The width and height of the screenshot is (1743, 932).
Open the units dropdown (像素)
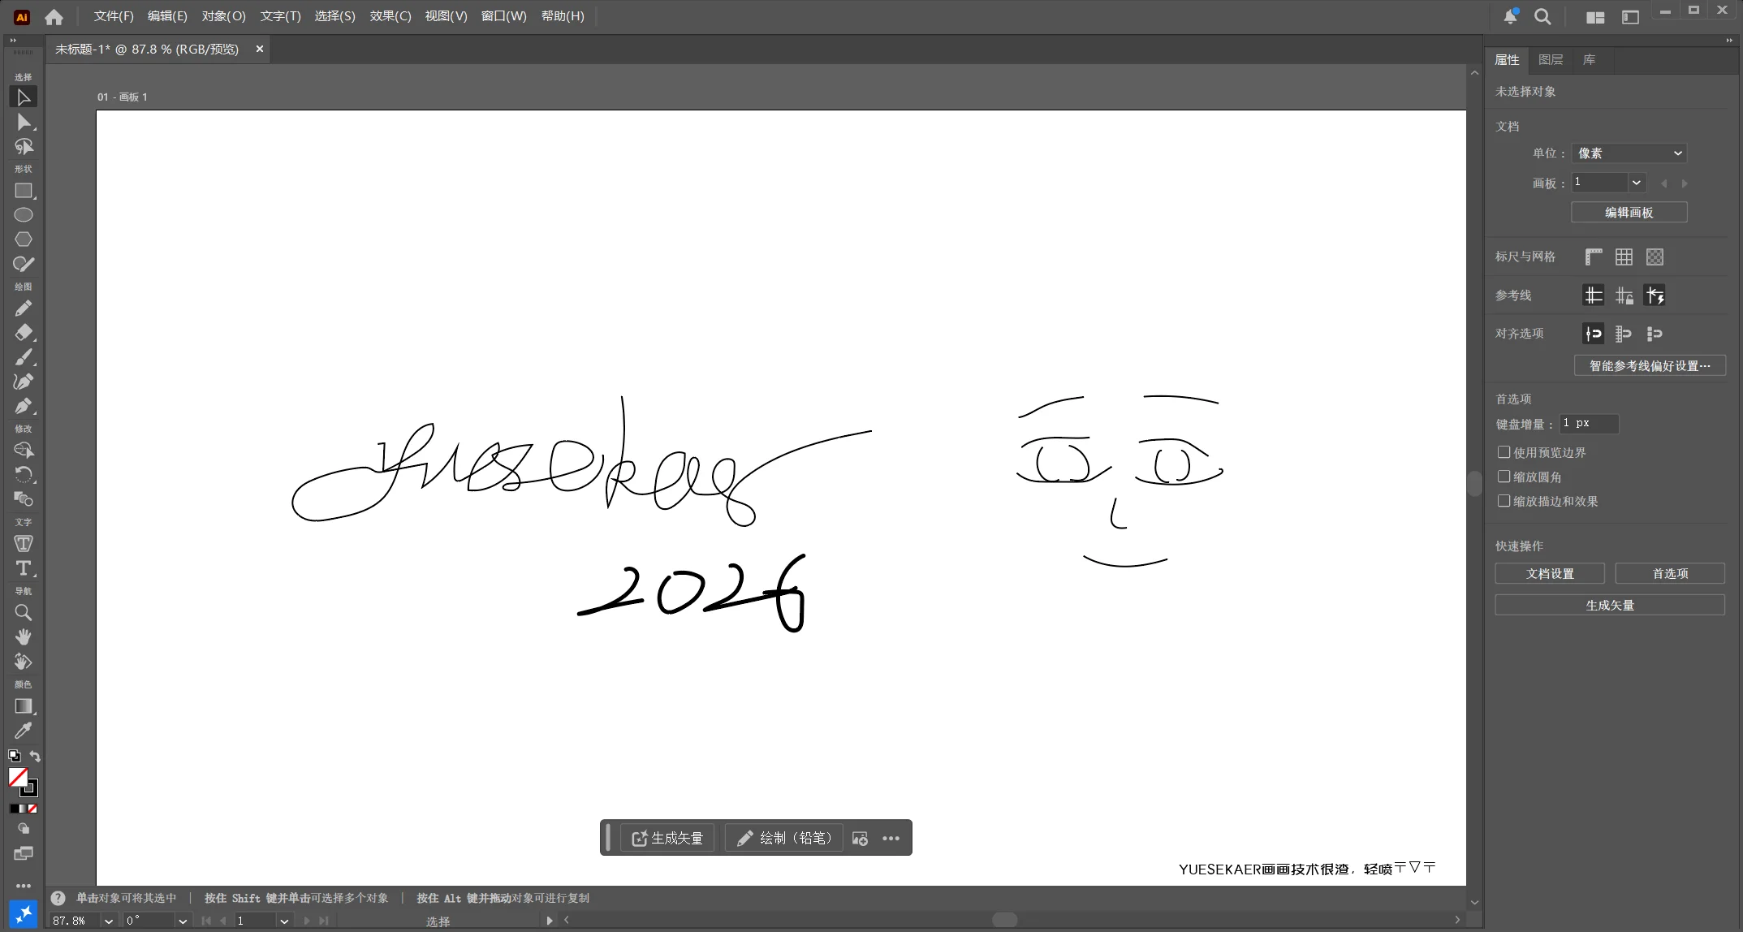pos(1629,153)
